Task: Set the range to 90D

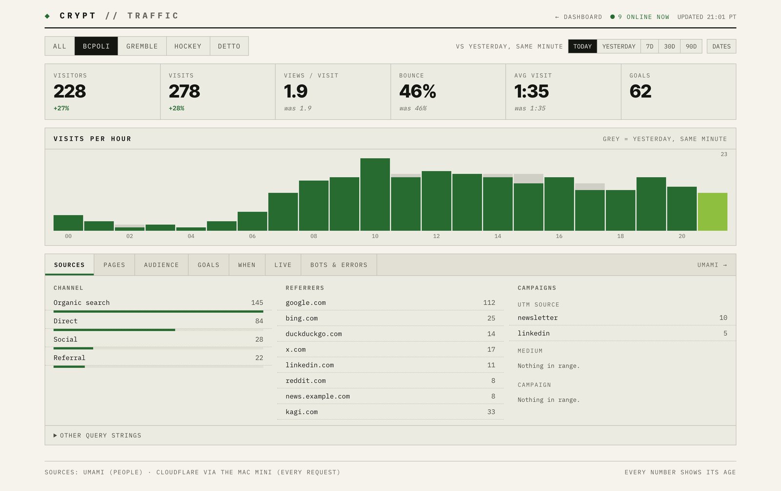Action: (691, 46)
